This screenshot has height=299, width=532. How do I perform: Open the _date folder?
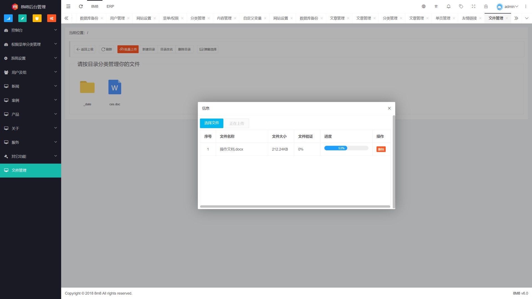point(87,87)
